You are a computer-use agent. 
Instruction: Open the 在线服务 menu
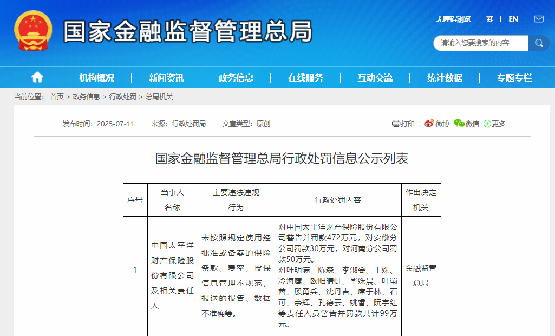coord(305,78)
